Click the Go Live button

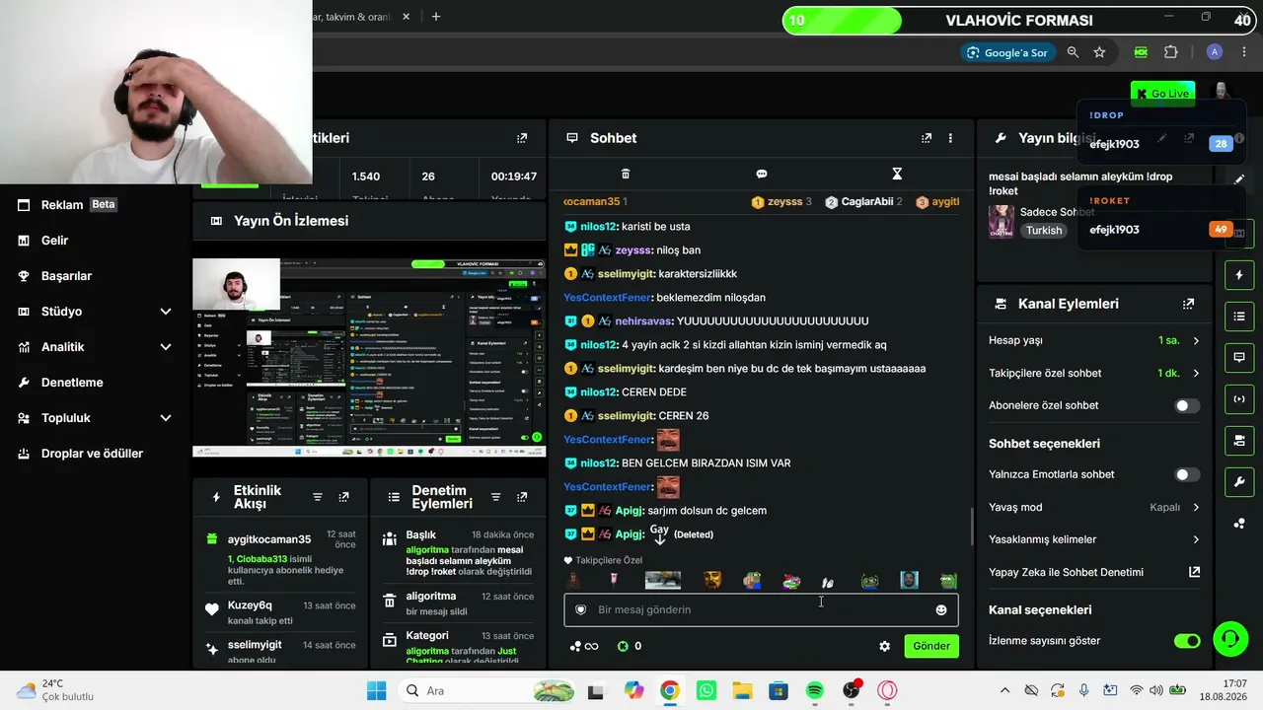click(1162, 94)
